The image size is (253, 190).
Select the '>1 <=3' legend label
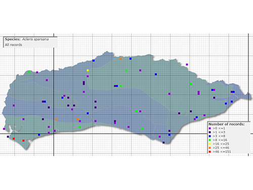point(219,132)
